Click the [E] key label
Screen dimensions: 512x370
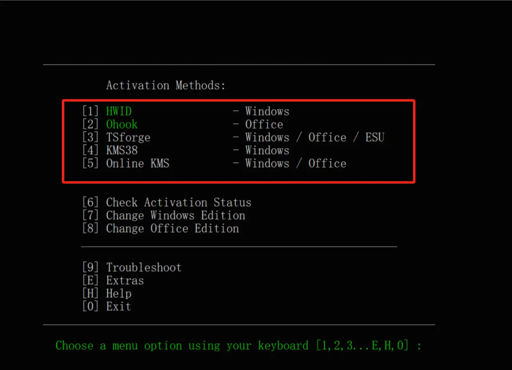(x=90, y=280)
